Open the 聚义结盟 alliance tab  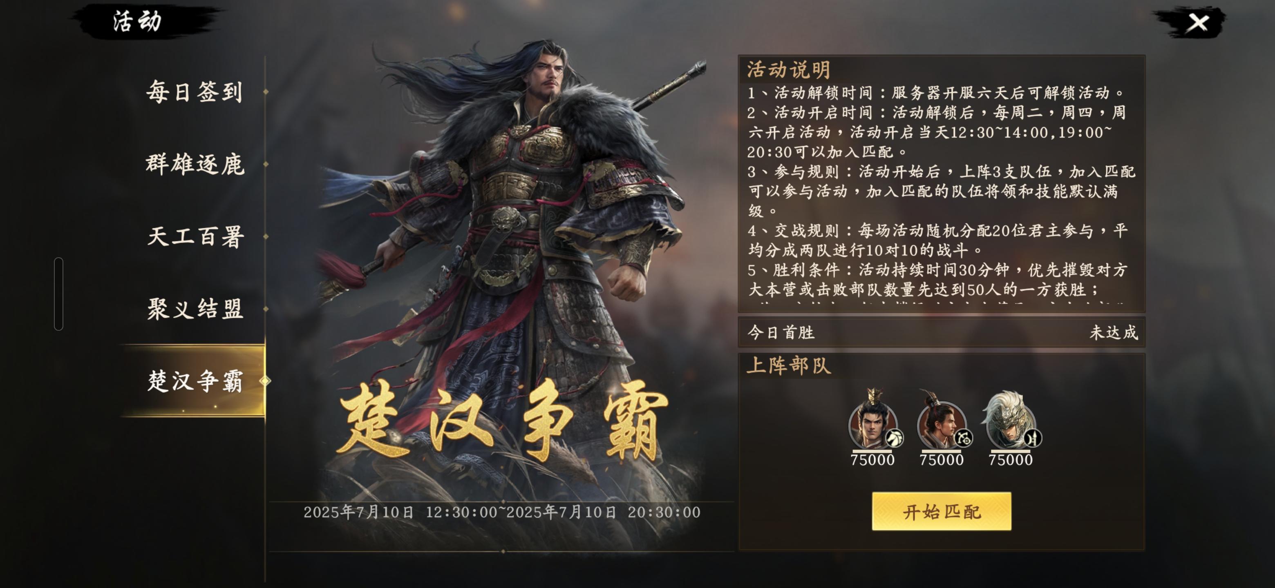[195, 309]
